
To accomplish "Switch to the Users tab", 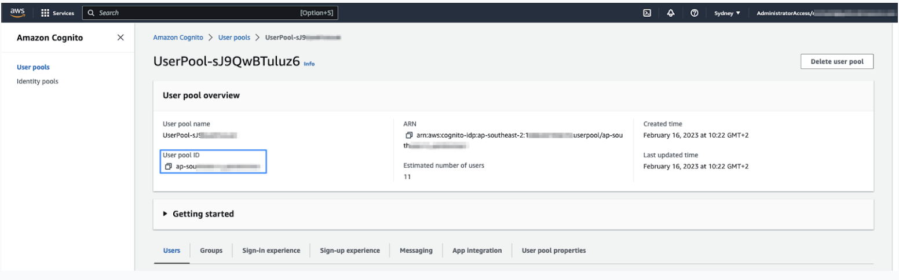I will [171, 250].
